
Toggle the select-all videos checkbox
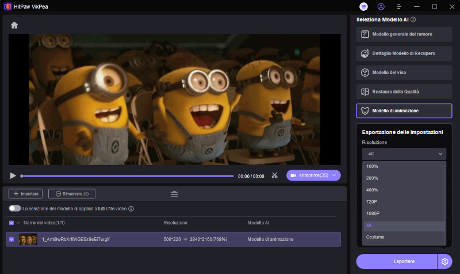[x=11, y=223]
